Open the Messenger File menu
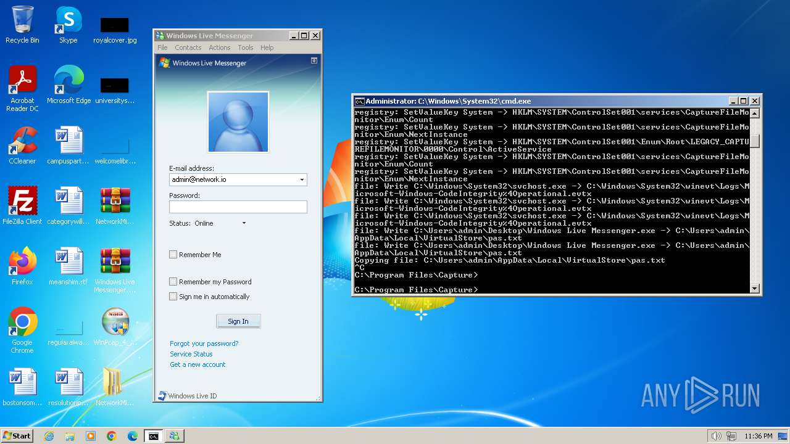The height and width of the screenshot is (444, 790). pos(162,47)
